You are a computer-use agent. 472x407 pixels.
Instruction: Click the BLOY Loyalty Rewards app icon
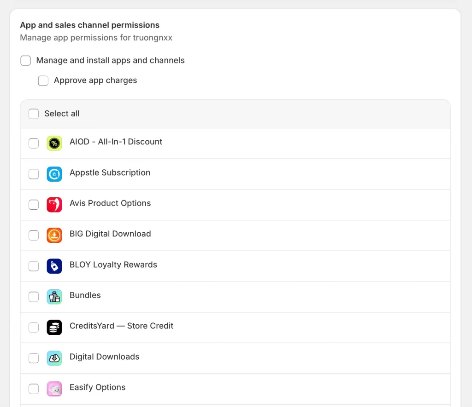click(54, 266)
